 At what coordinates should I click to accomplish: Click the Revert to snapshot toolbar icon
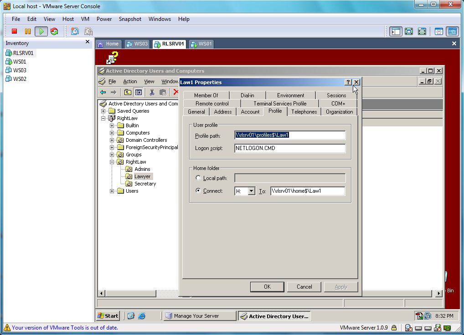coord(88,31)
